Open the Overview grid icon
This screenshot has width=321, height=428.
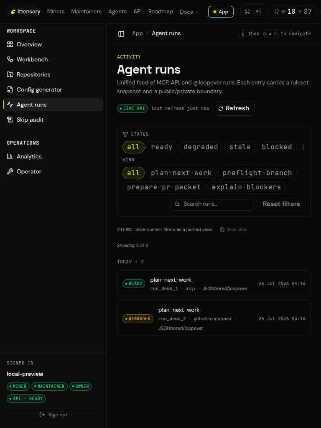(x=10, y=44)
